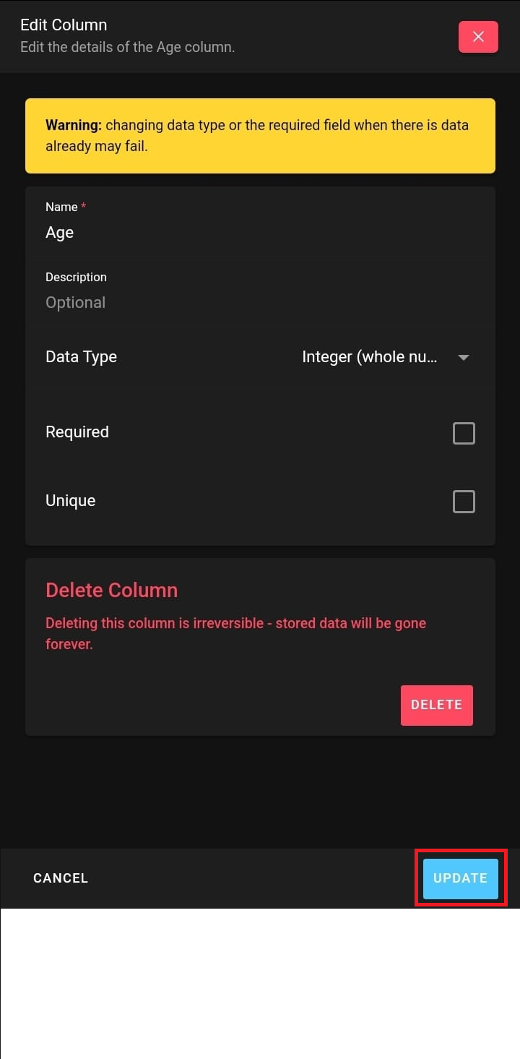The height and width of the screenshot is (1059, 520).
Task: Open the Integer data type selector
Action: pyautogui.click(x=370, y=357)
